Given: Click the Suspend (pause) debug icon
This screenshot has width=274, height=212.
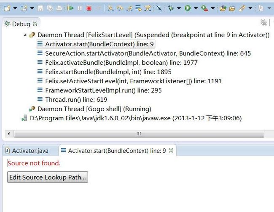Looking at the screenshot, I should (80, 8).
